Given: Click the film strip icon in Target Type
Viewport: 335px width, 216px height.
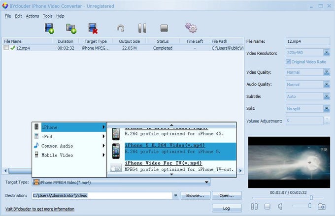Looking at the screenshot, I should click(36, 182).
